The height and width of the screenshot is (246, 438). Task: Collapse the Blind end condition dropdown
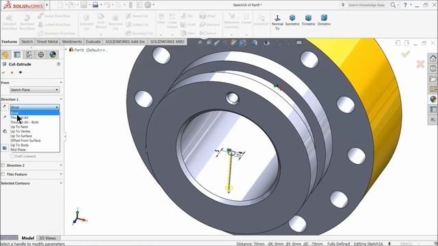coord(35,107)
